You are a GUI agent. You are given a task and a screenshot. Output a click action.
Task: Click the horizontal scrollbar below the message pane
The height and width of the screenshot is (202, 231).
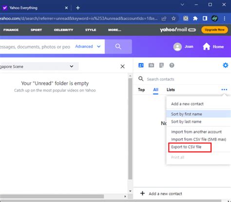(x=52, y=196)
